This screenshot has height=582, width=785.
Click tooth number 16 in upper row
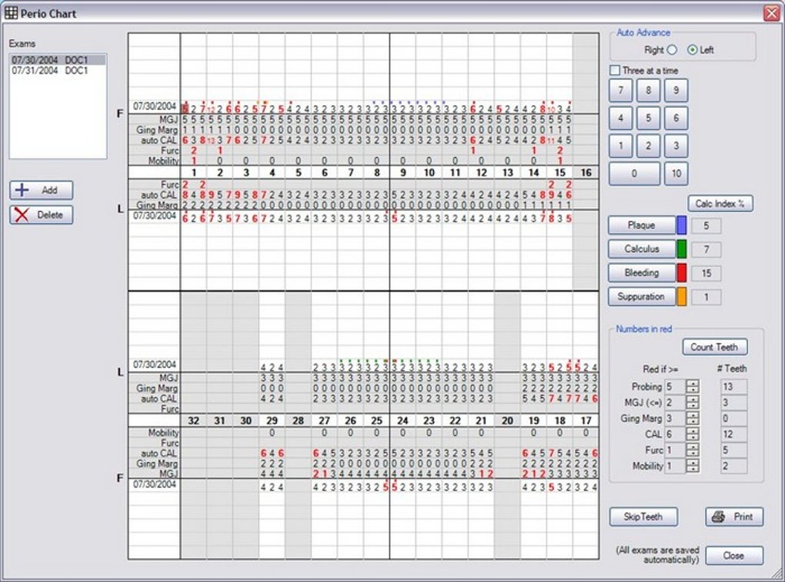(586, 172)
